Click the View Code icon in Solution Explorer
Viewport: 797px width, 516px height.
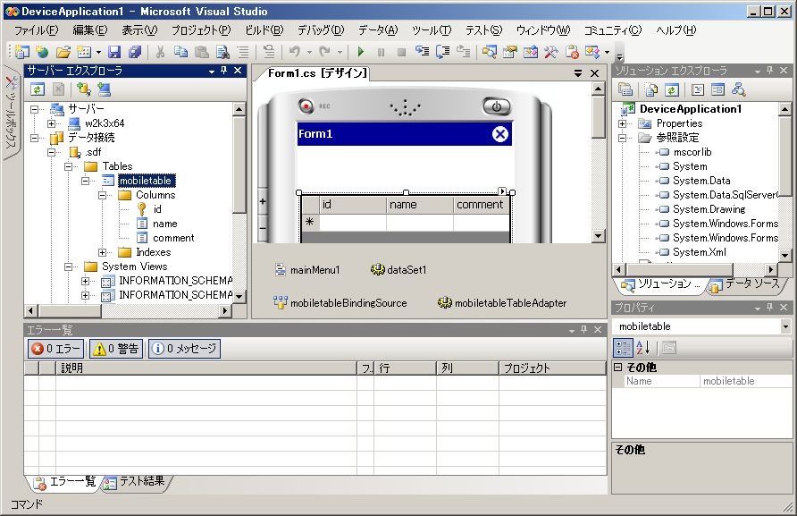[698, 89]
